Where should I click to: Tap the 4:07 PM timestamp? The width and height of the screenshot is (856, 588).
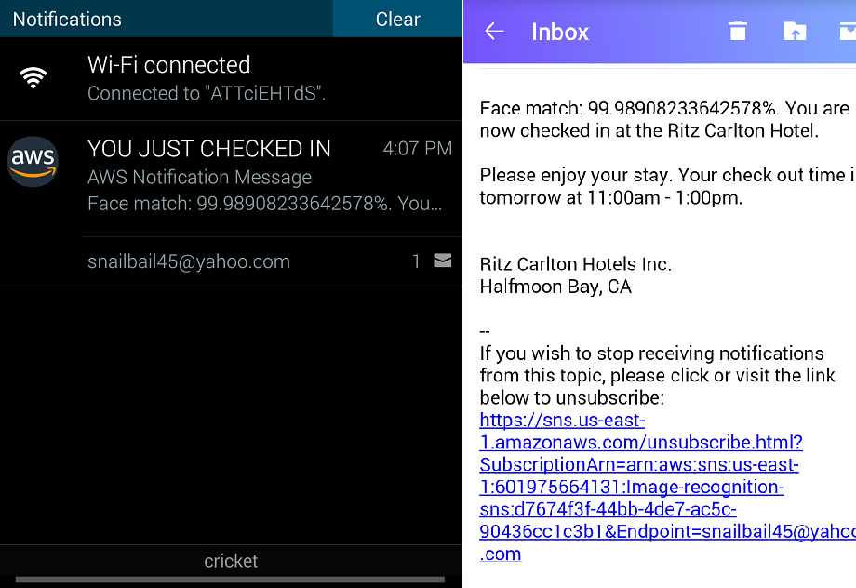[x=418, y=149]
